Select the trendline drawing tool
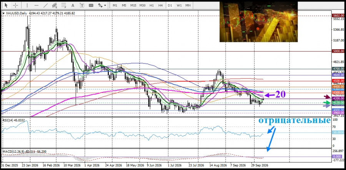The image size is (346, 170). (46, 5)
